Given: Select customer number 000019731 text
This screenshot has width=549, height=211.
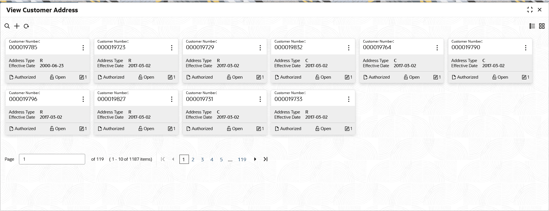Looking at the screenshot, I should (200, 99).
